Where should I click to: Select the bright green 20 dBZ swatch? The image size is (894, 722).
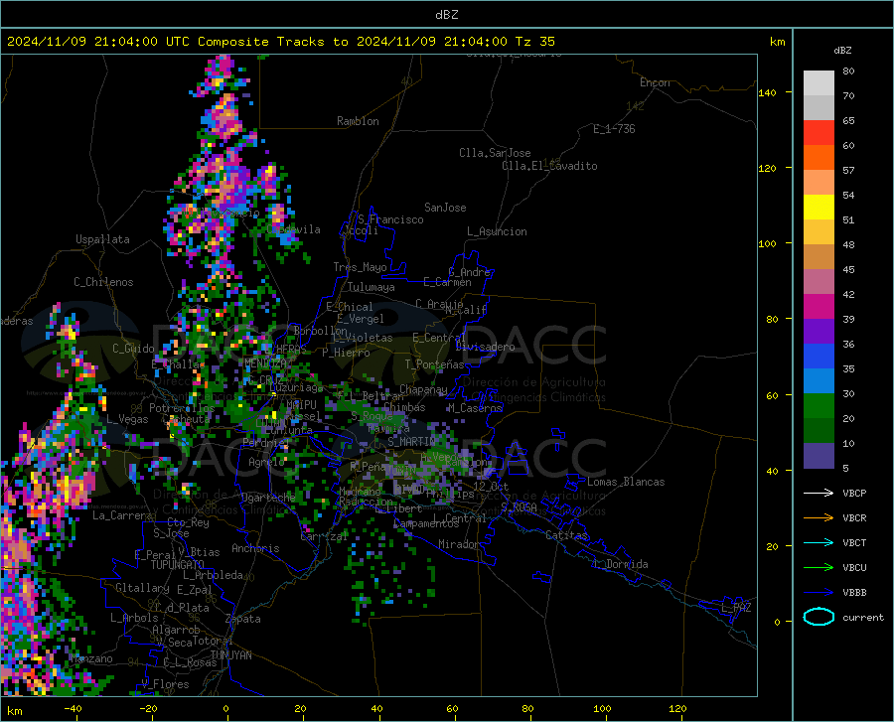pyautogui.click(x=819, y=406)
